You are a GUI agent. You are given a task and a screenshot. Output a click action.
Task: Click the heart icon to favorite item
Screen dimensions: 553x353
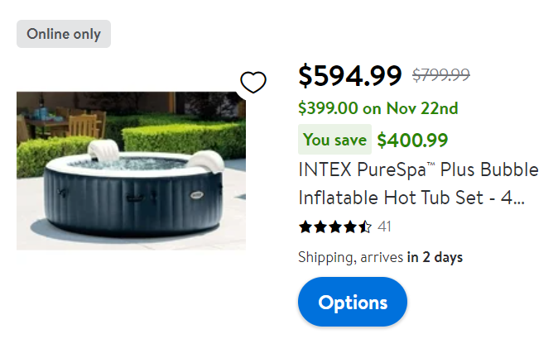coord(253,83)
